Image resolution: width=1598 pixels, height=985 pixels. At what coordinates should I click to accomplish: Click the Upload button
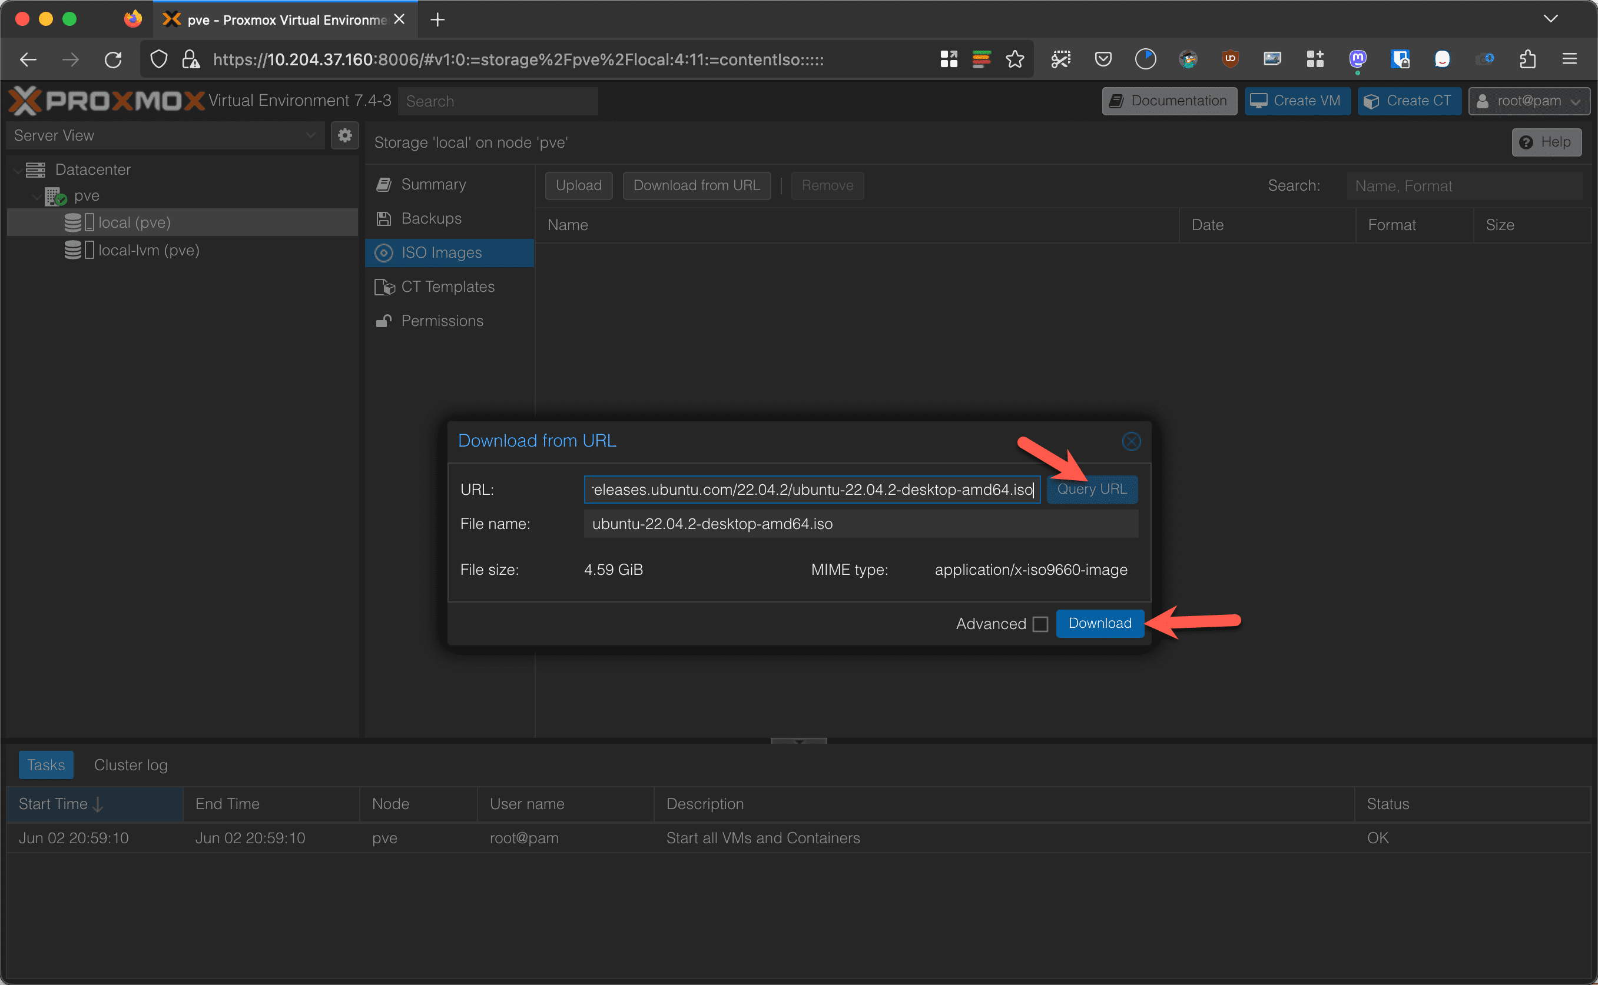pos(578,186)
